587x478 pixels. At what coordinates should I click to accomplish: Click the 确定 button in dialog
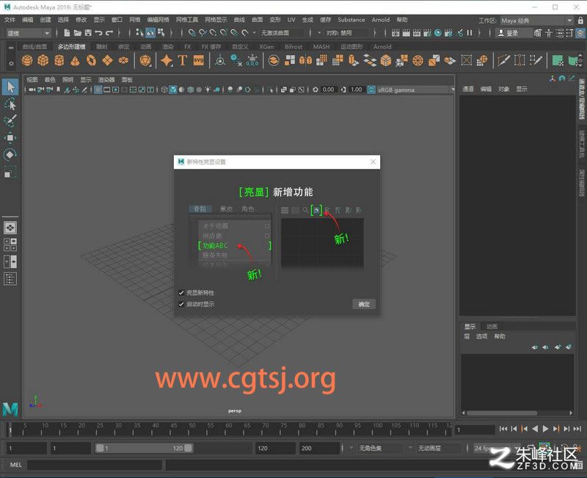pyautogui.click(x=364, y=304)
